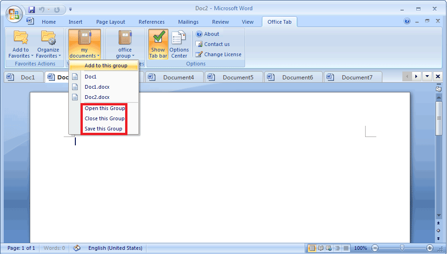Open Doc2.docx from group list
Image resolution: width=447 pixels, height=254 pixels.
pyautogui.click(x=104, y=97)
